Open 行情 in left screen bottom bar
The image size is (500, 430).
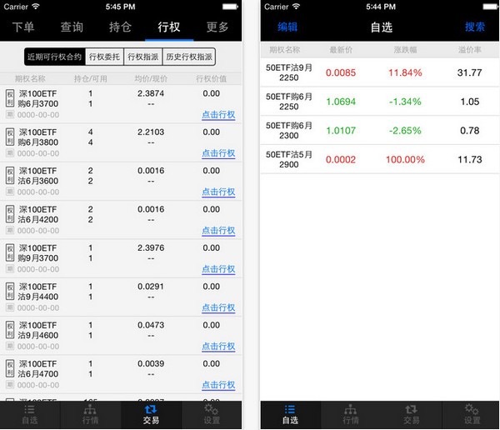click(x=90, y=415)
